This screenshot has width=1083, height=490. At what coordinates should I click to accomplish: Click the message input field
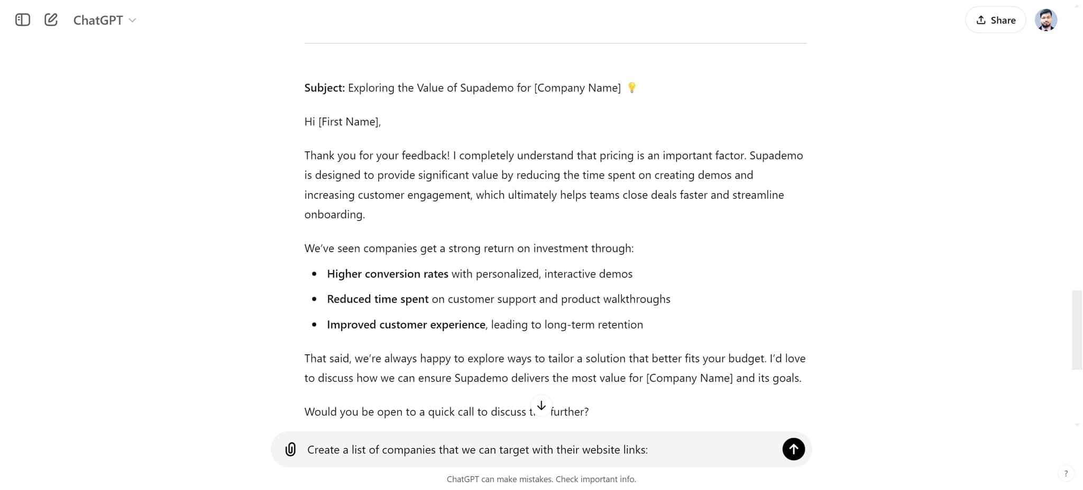click(529, 449)
